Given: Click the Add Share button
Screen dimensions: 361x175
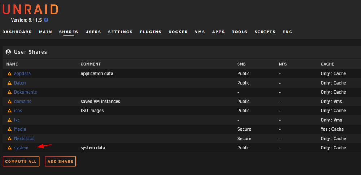Looking at the screenshot, I should click(x=61, y=161).
